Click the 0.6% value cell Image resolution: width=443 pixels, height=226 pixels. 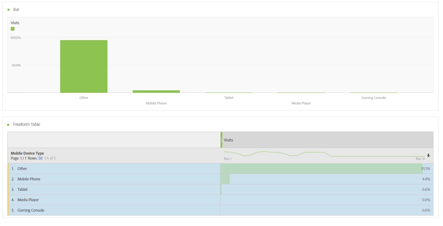(327, 190)
